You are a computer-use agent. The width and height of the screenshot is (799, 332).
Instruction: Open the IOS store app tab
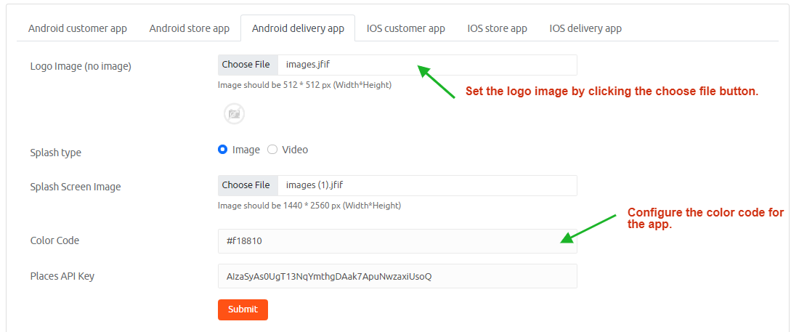pyautogui.click(x=497, y=28)
